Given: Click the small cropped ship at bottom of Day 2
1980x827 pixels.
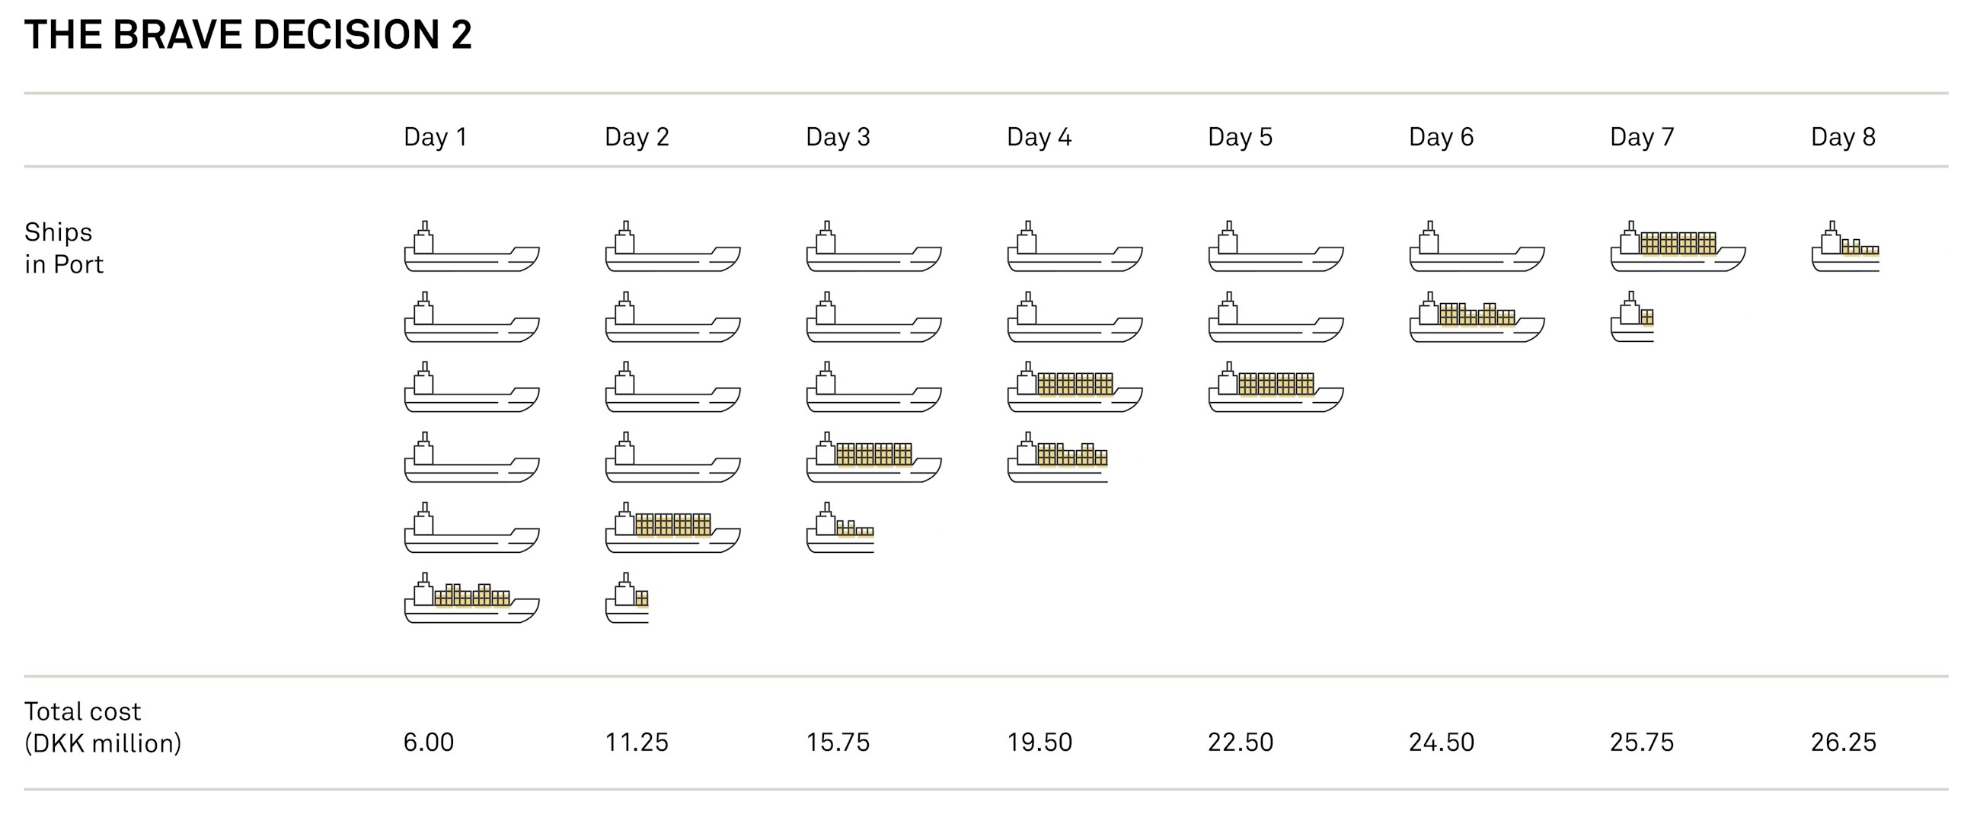Looking at the screenshot, I should [x=628, y=599].
